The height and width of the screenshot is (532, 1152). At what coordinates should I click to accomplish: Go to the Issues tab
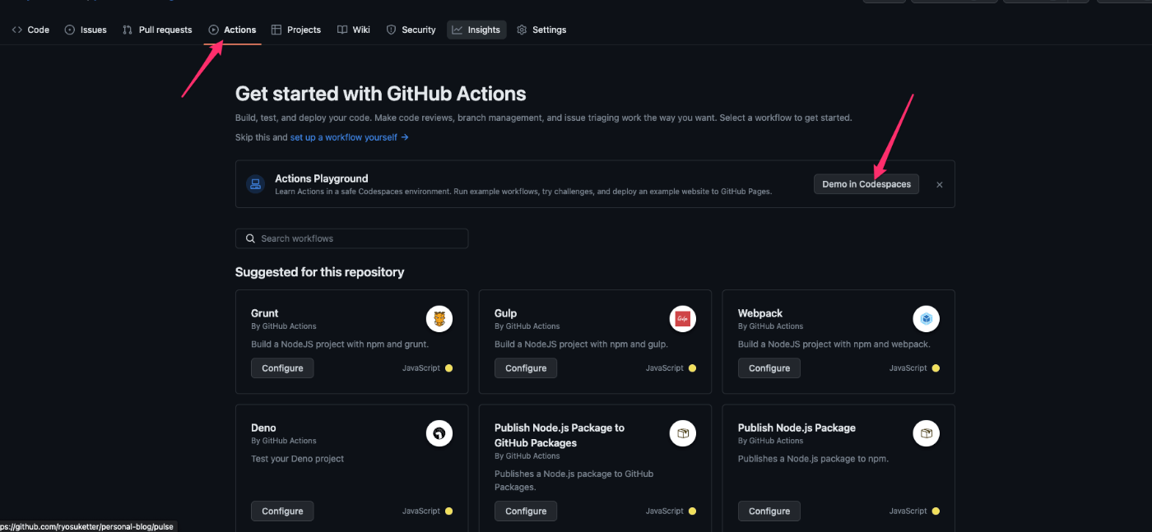[x=86, y=30]
